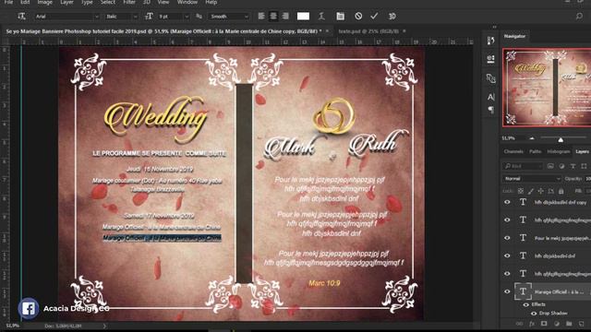This screenshot has height=332, width=591.
Task: Click create new layer icon
Action: 582,324
